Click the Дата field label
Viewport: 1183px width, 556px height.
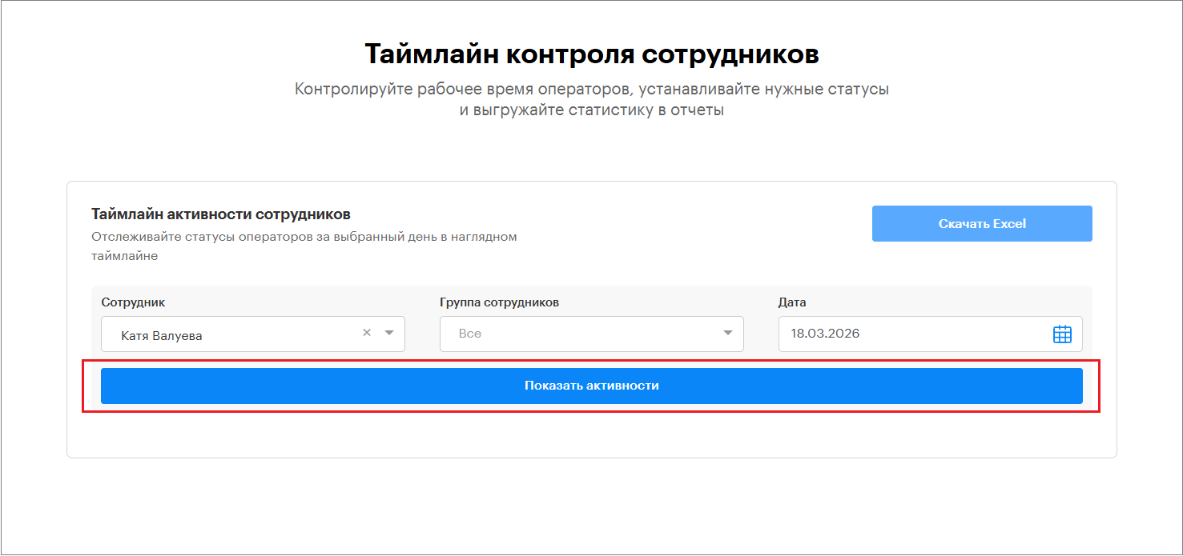791,302
